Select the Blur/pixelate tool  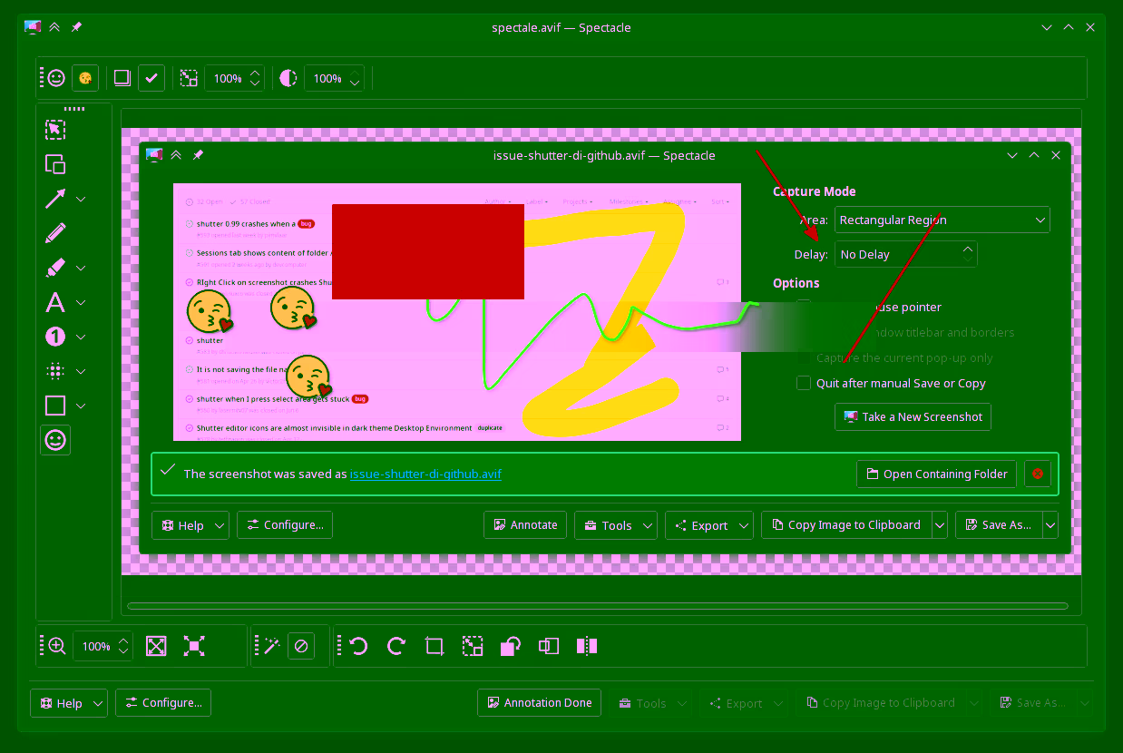tap(55, 371)
